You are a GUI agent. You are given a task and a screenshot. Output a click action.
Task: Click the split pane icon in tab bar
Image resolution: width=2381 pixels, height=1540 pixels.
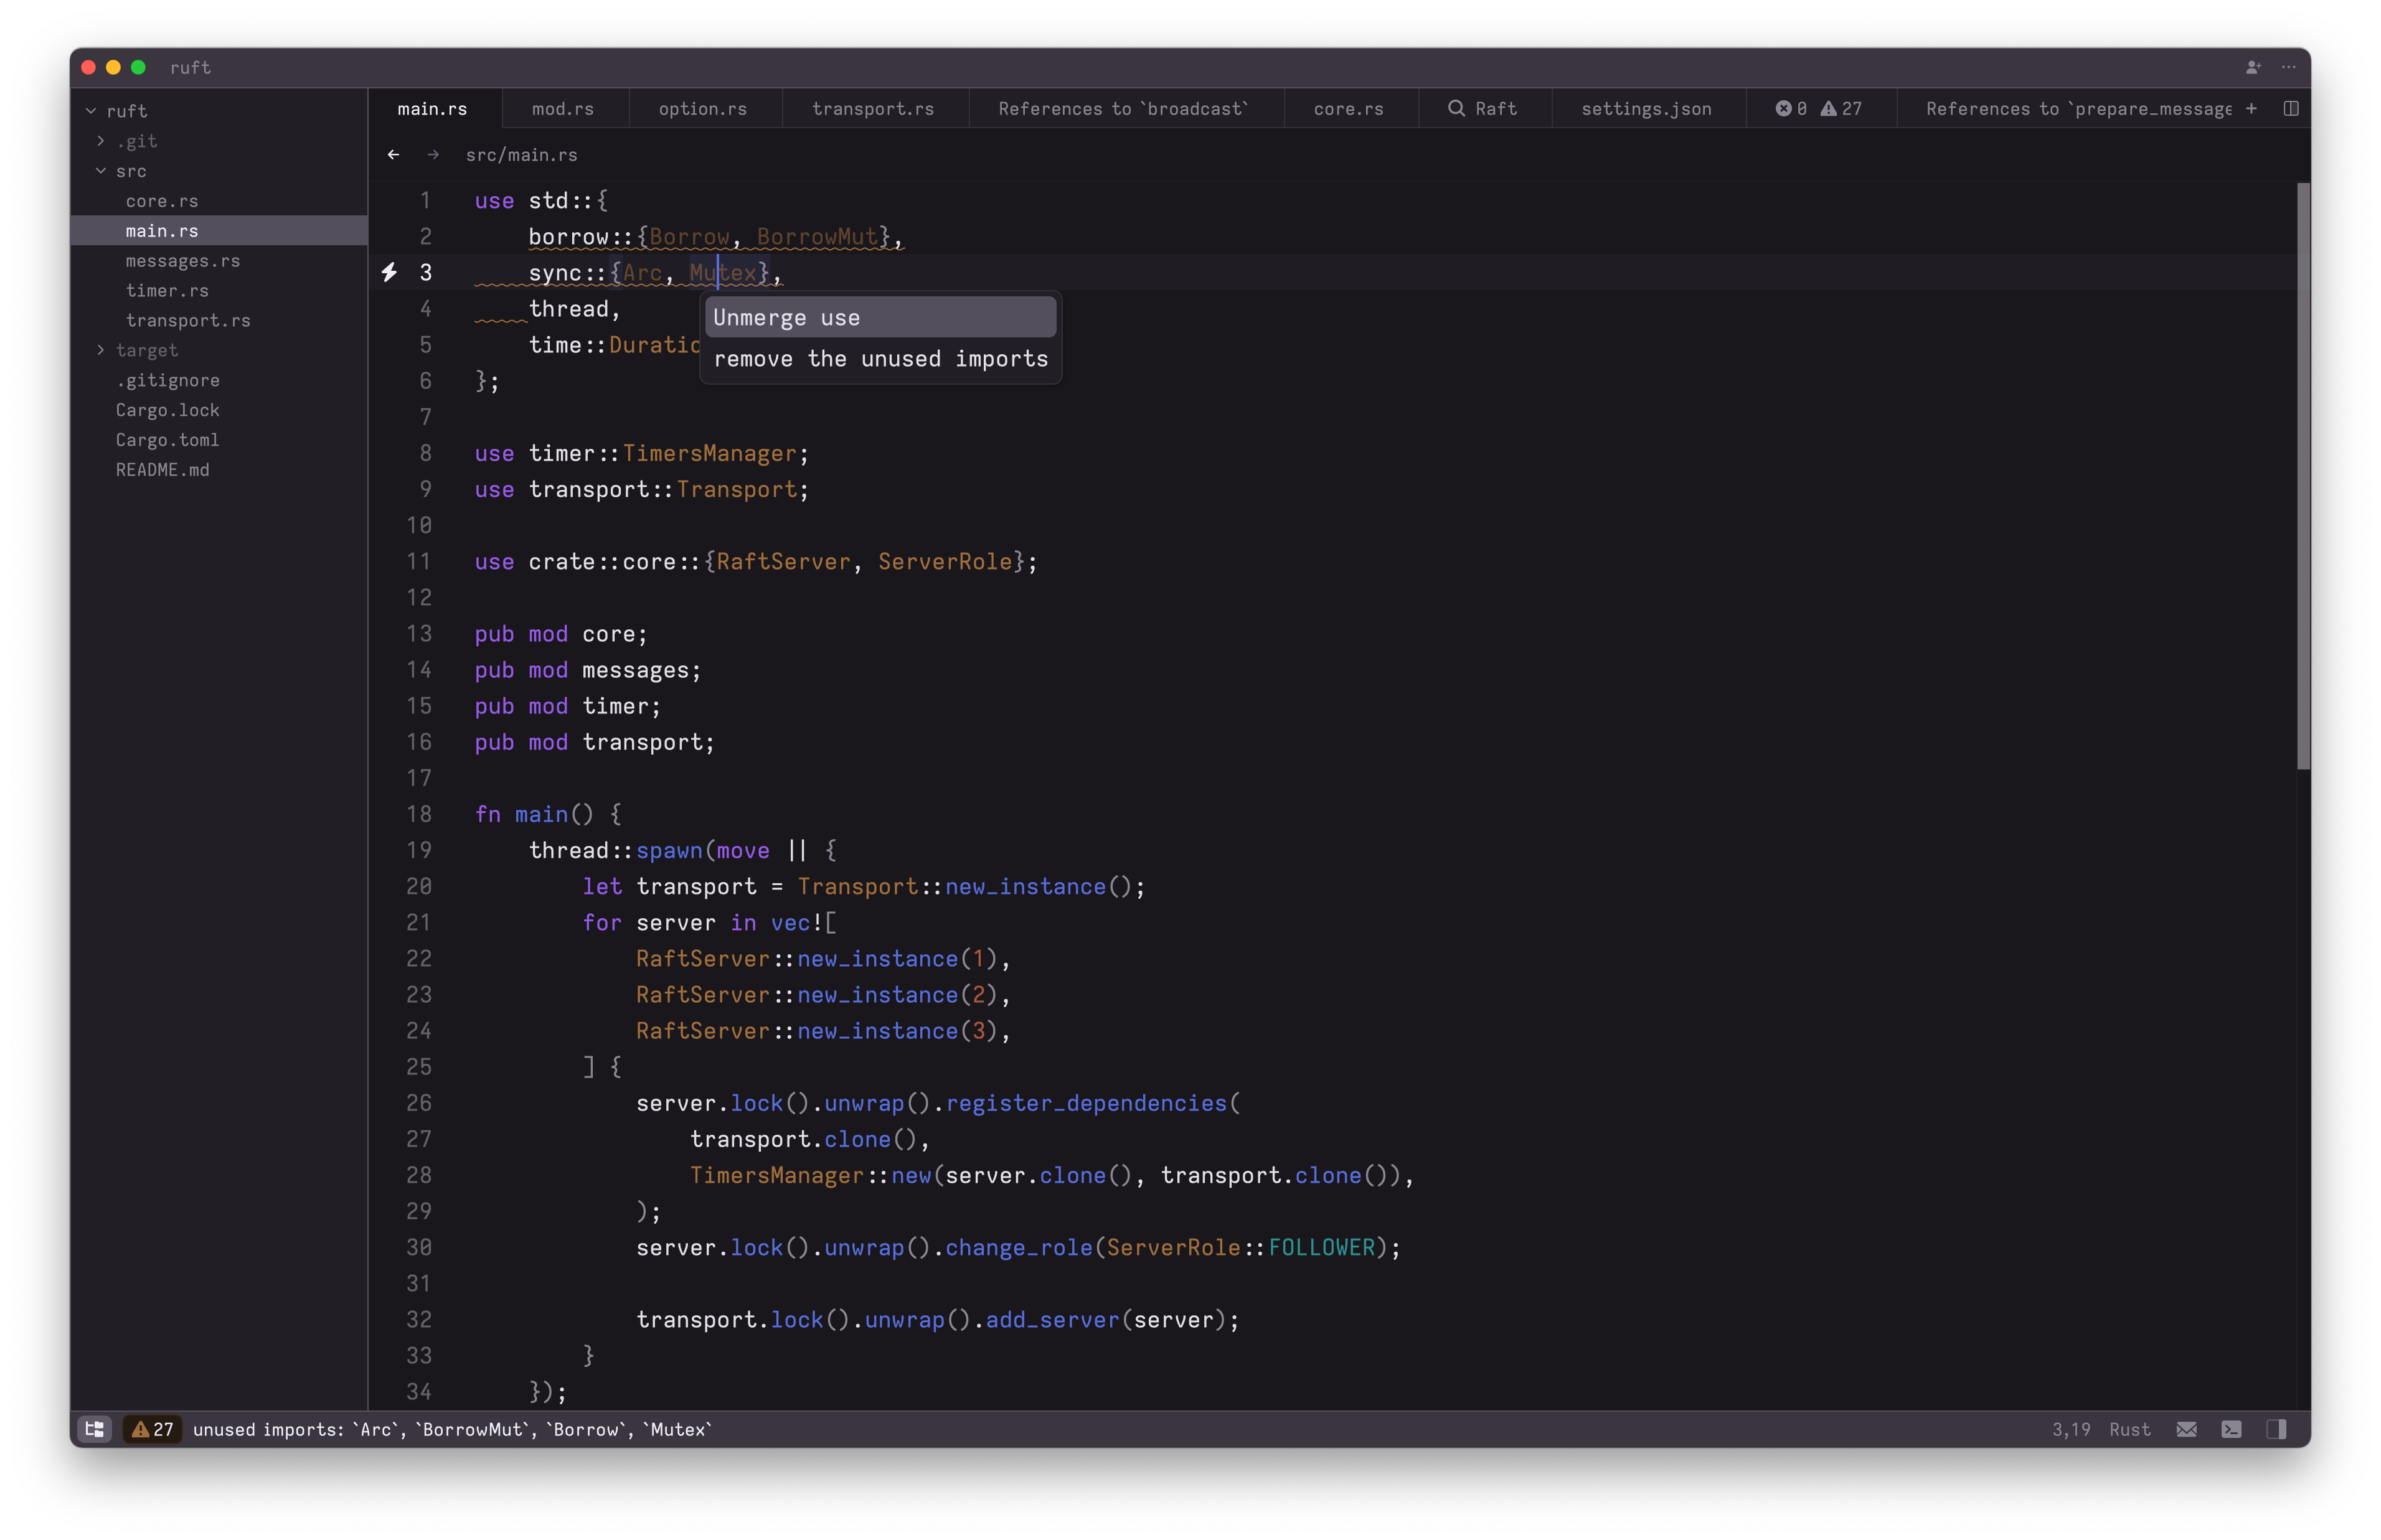(x=2291, y=108)
